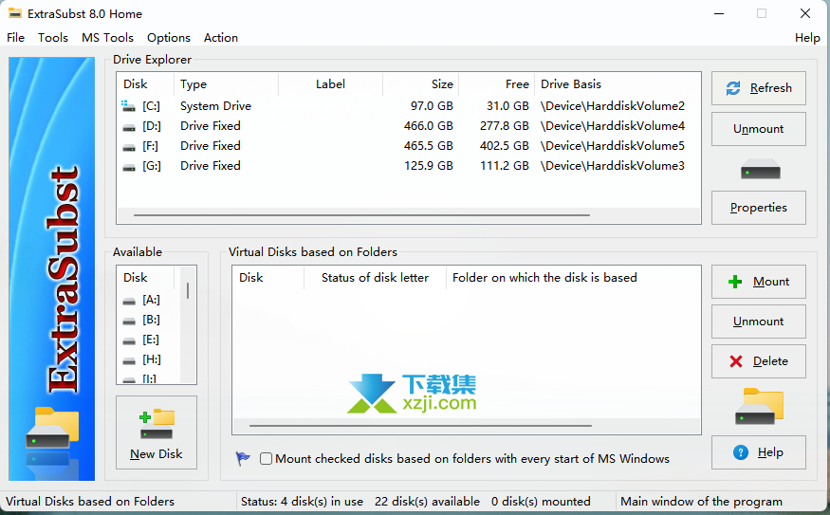
Task: Select available disk H: icon
Action: (x=129, y=361)
